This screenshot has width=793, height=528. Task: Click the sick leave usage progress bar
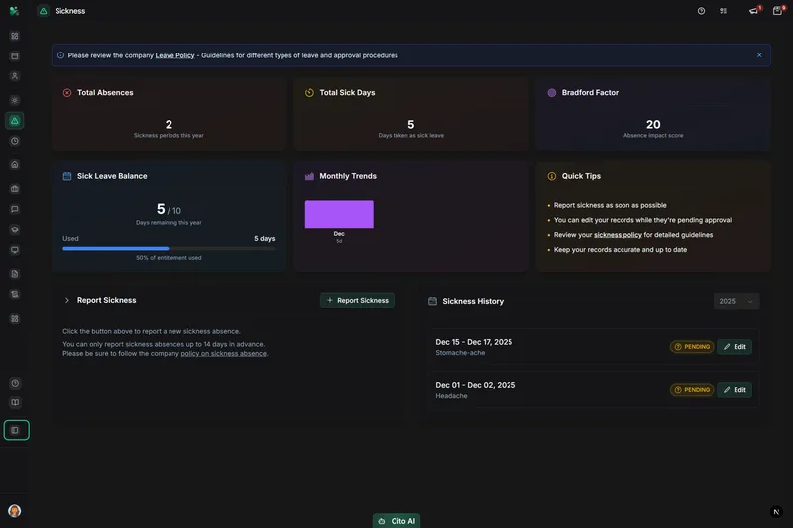coord(169,248)
